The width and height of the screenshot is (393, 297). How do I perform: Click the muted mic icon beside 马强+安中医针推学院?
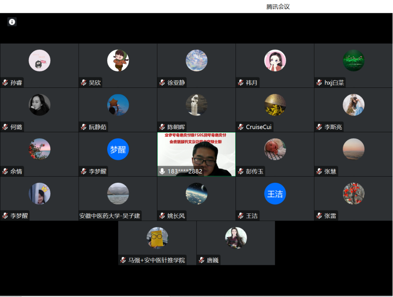click(123, 260)
